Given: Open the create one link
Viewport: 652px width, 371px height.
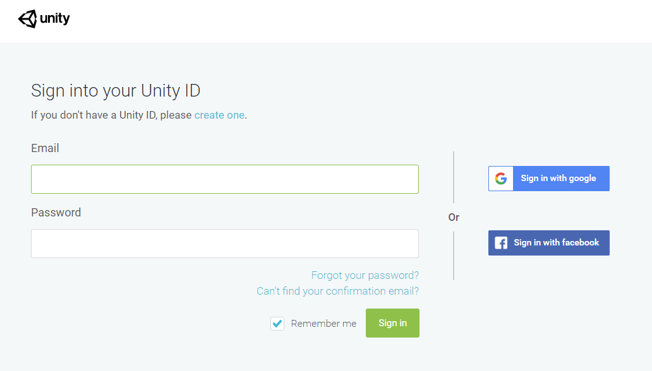Looking at the screenshot, I should [x=219, y=115].
